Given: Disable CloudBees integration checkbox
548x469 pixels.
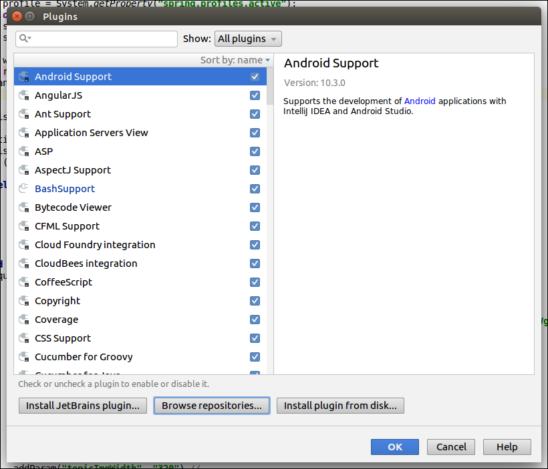Looking at the screenshot, I should pyautogui.click(x=255, y=263).
